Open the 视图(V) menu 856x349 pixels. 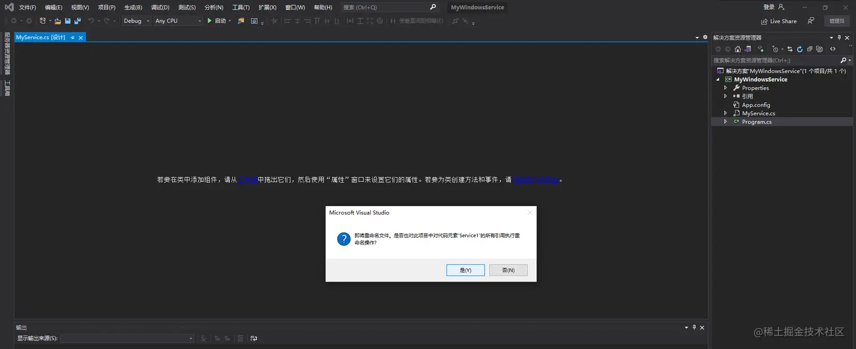pyautogui.click(x=80, y=7)
